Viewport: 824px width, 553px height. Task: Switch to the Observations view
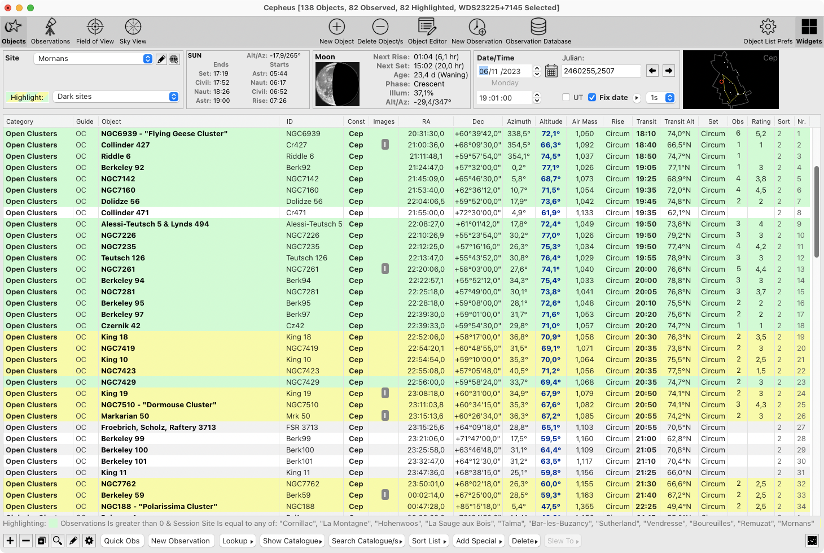[50, 31]
